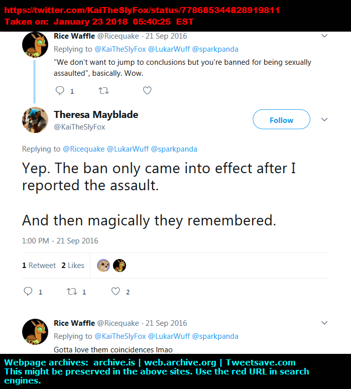Screen dimensions: 351x389
Task: Like Rice Waffle's first tweet
Action: point(147,91)
